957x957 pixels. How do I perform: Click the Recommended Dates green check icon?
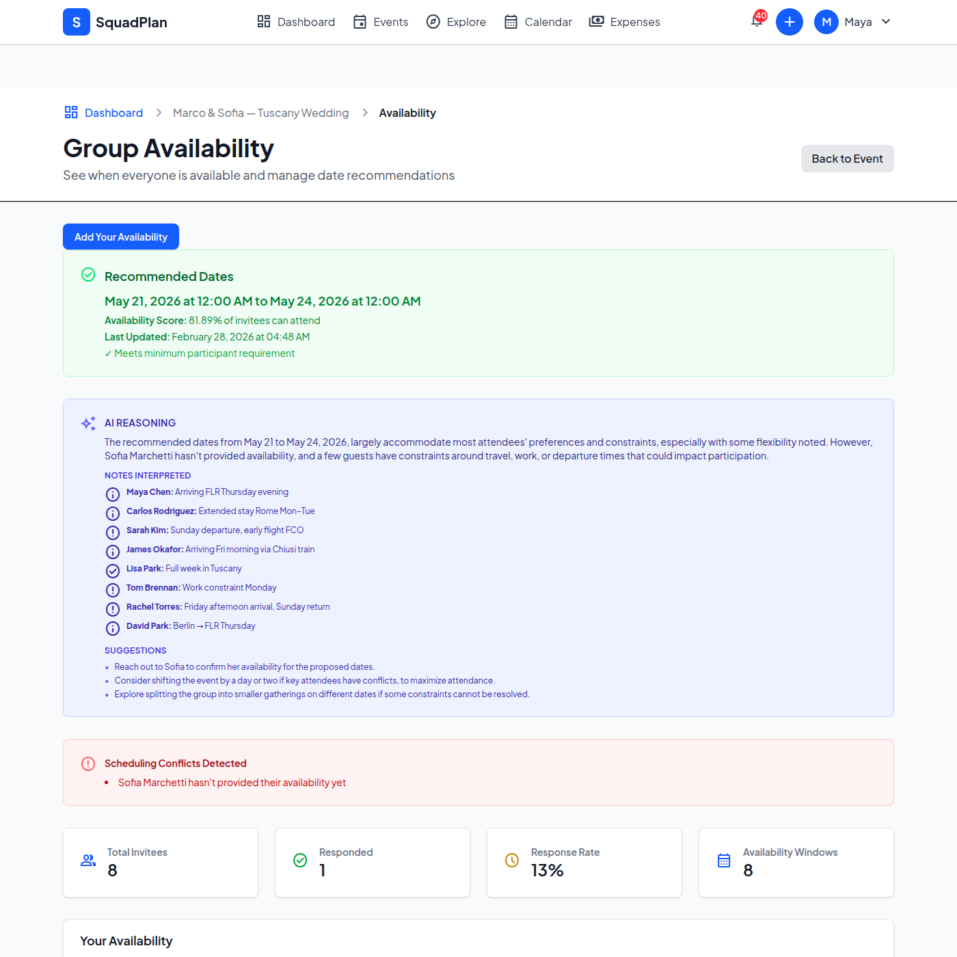click(x=88, y=275)
